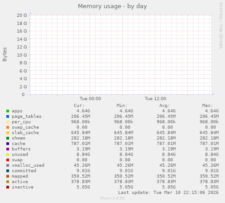Viewport: 225px width, 203px height.
Task: Select the 'vmalloc_used' legend label
Action: click(28, 165)
